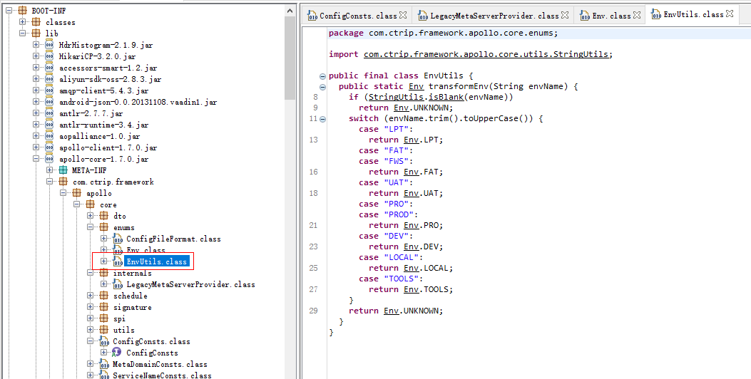Click the META-INF package icon
The image size is (751, 379).
pos(63,170)
